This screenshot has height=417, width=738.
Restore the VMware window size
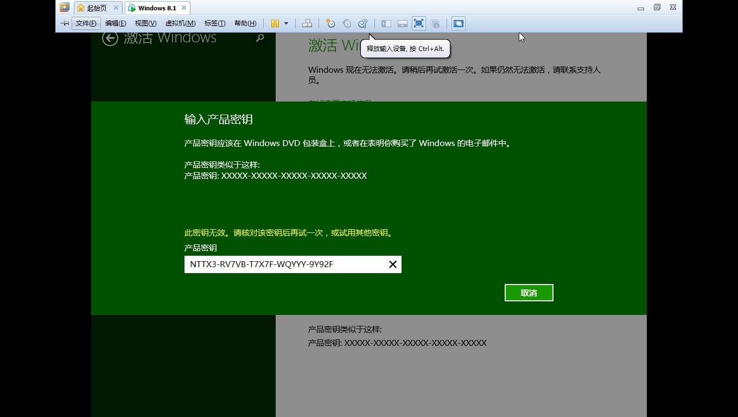pyautogui.click(x=657, y=8)
